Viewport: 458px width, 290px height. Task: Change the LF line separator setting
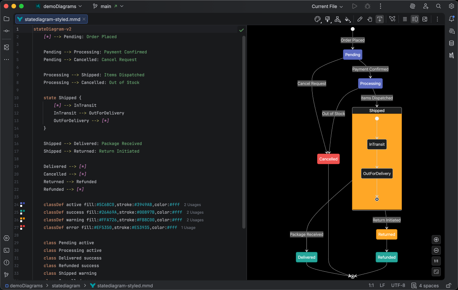click(382, 285)
